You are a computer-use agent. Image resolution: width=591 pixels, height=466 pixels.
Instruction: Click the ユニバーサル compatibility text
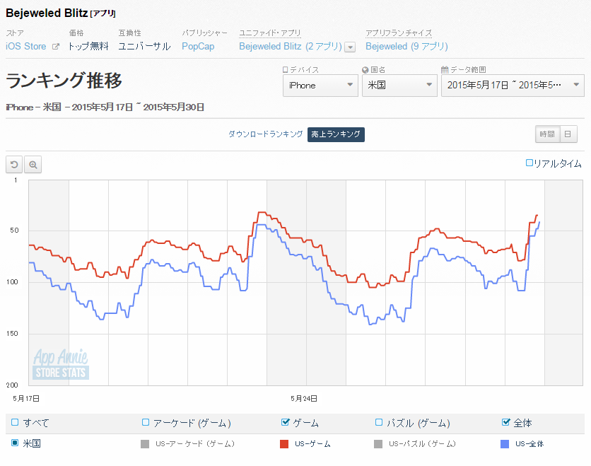[144, 47]
